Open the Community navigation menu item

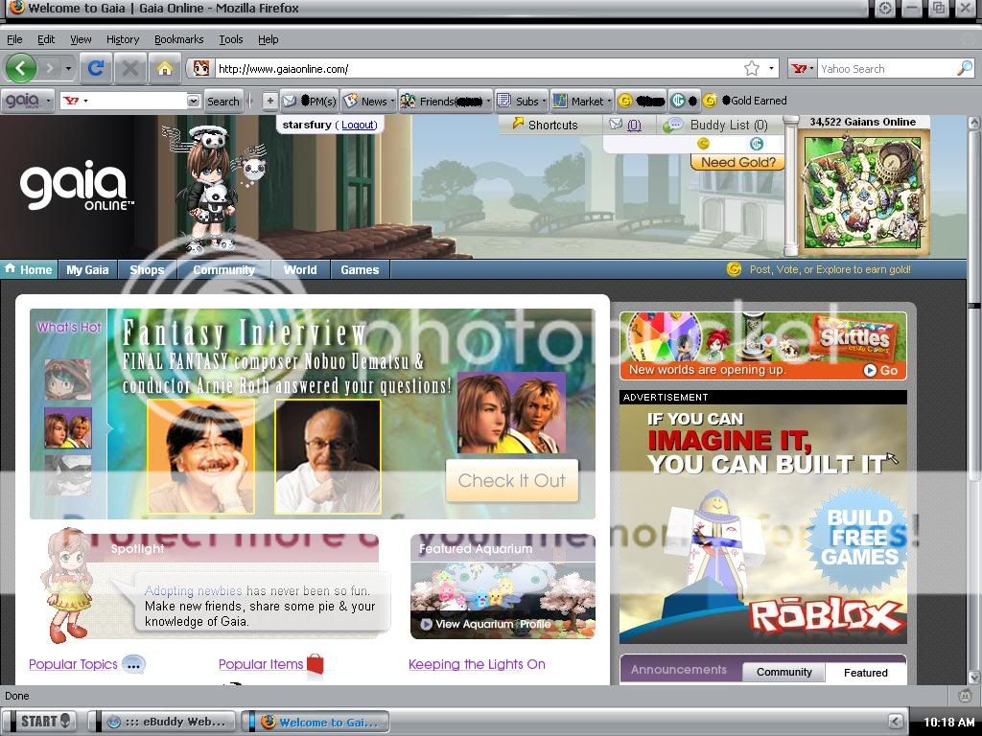tap(223, 269)
